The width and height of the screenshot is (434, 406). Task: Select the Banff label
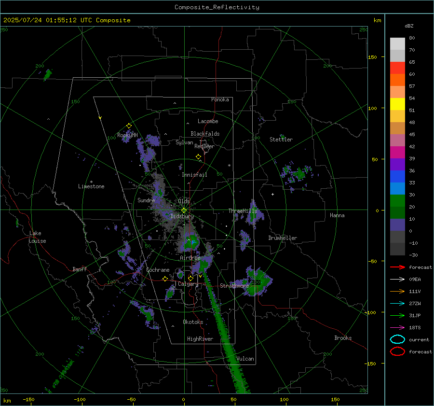tap(80, 269)
